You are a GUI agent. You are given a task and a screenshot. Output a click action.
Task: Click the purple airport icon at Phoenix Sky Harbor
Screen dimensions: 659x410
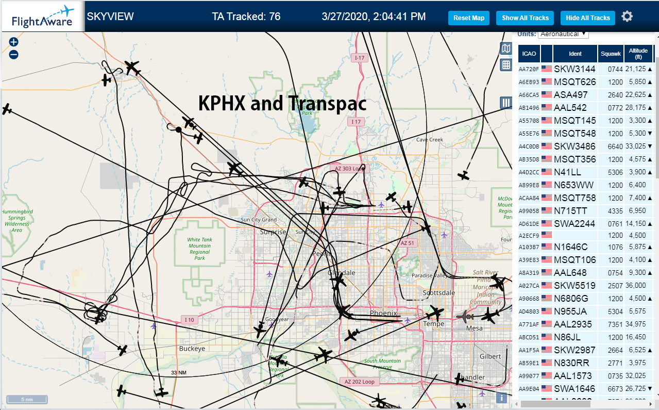(x=408, y=320)
